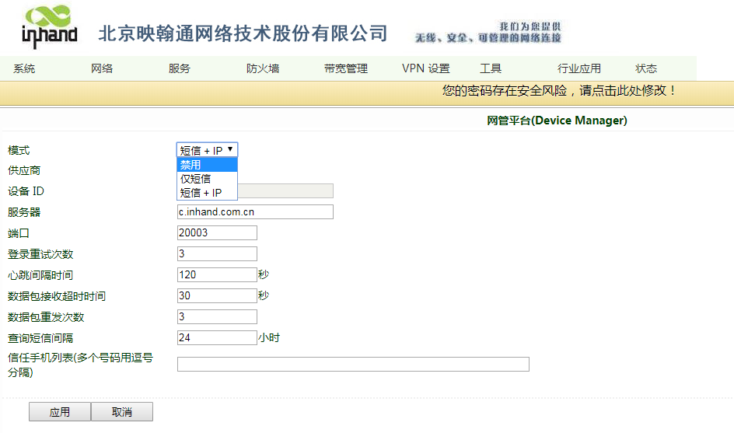Click the password security risk warning link
Viewport: 734px width, 433px height.
pyautogui.click(x=560, y=91)
